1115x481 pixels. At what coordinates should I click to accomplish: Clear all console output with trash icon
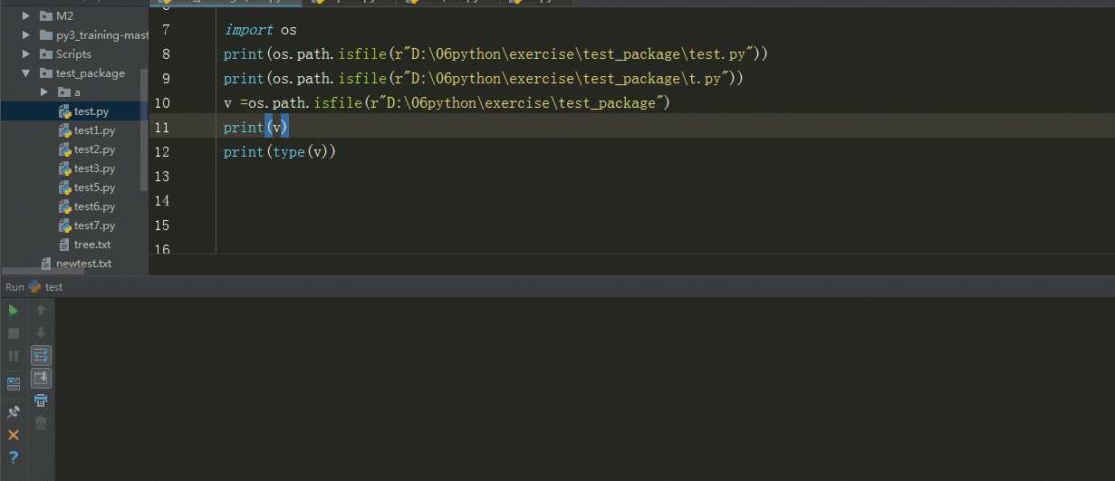(x=41, y=423)
